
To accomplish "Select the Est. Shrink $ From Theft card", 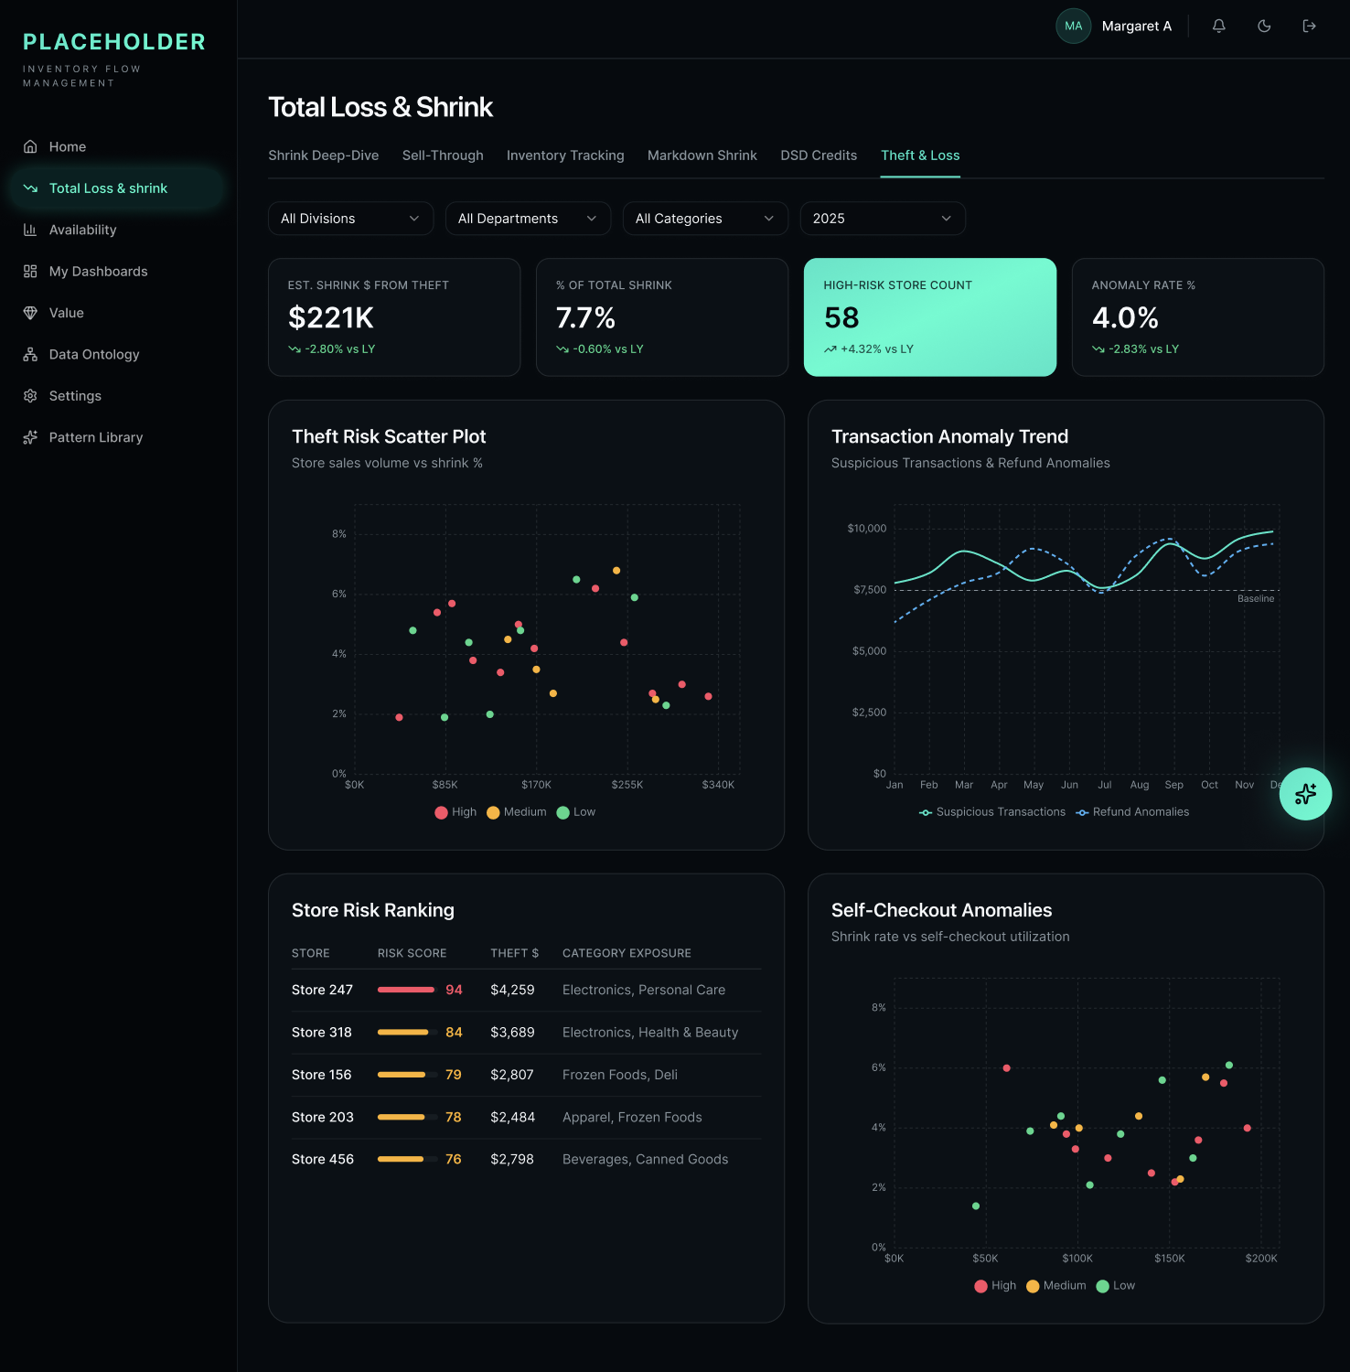I will tap(394, 317).
